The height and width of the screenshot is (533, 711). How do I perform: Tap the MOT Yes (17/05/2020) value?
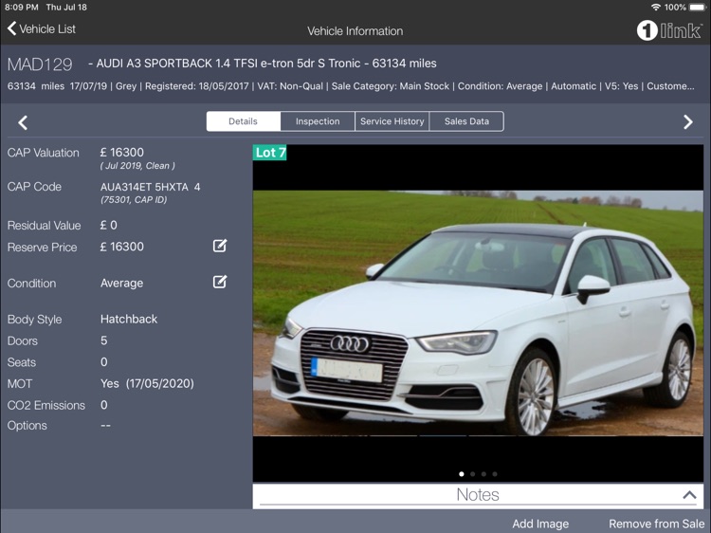(147, 384)
